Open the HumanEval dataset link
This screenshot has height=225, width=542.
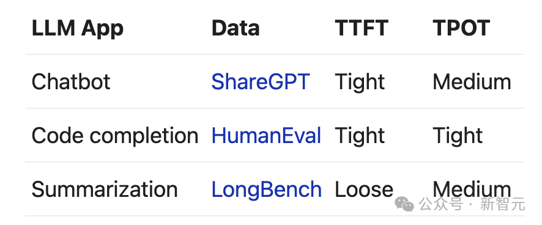[266, 136]
